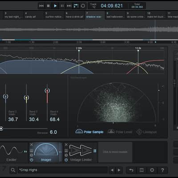Adjust the red Band 4 width slider handle
178x178 pixels.
coord(47,90)
